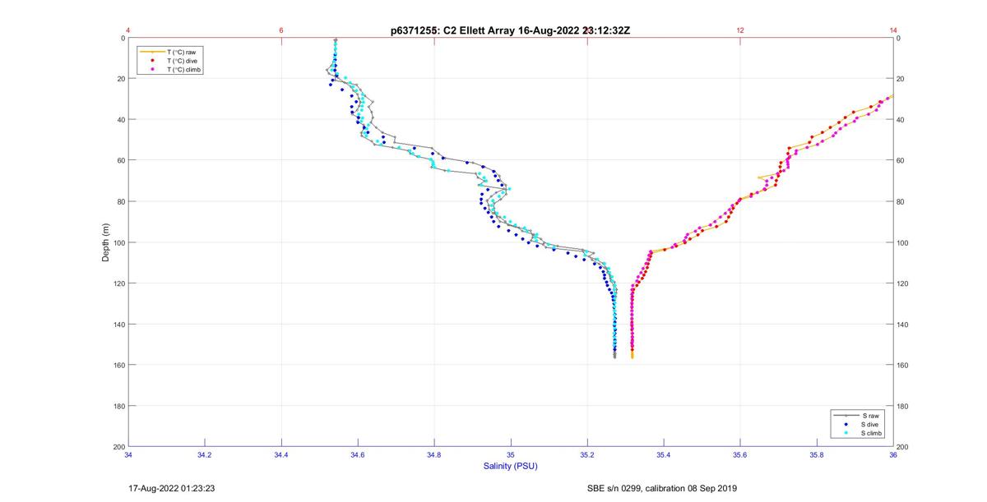Click the red dot marker for T dive

pos(151,61)
